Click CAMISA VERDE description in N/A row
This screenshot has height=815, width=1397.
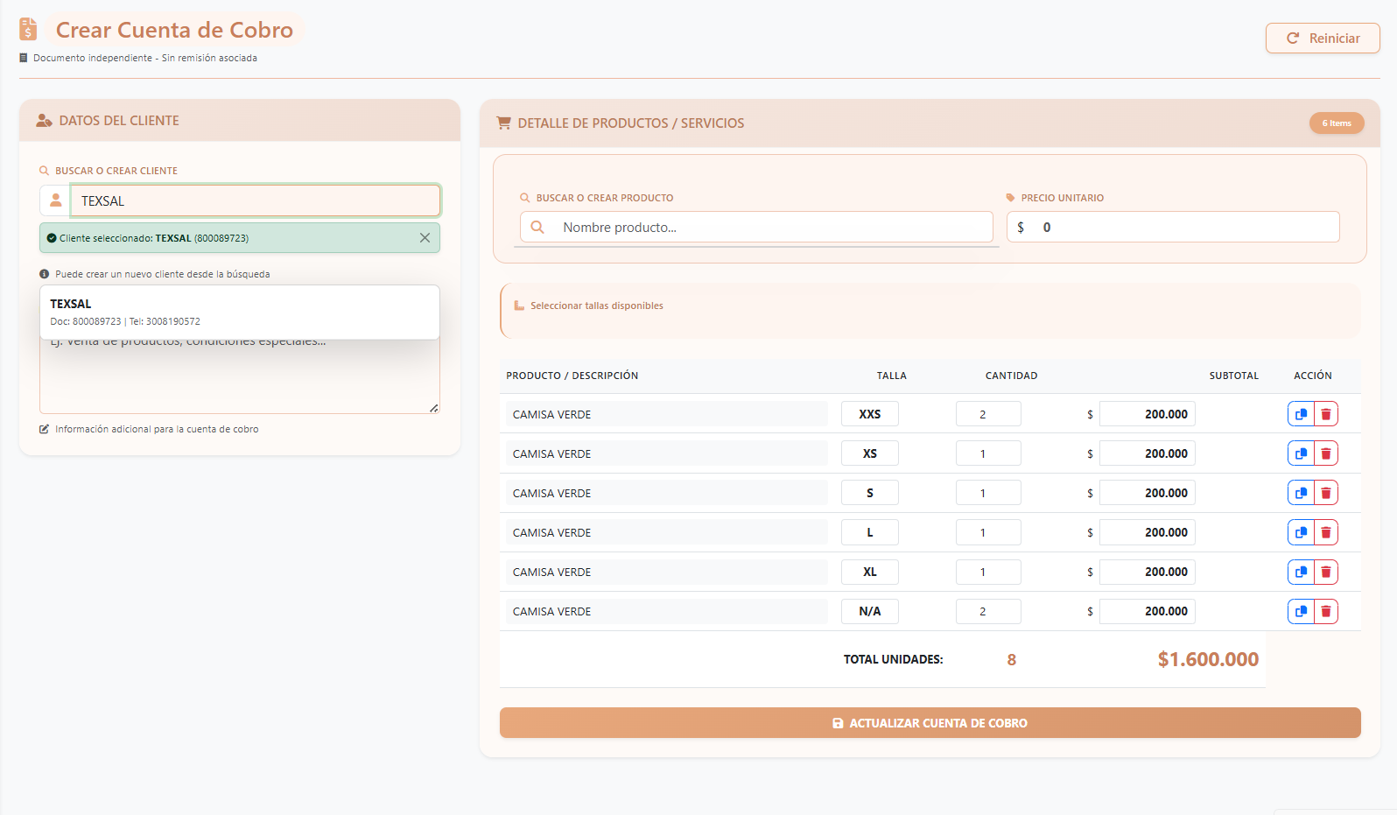click(667, 611)
